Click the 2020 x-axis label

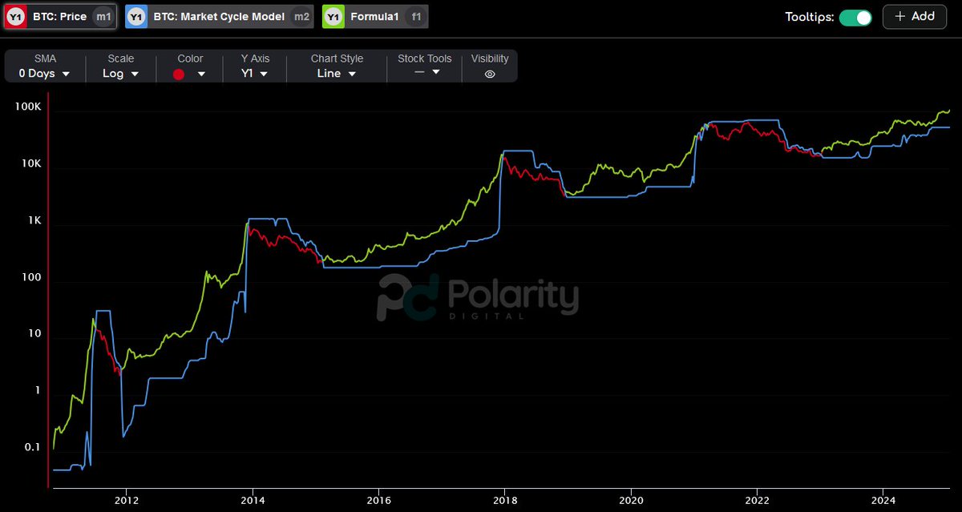click(631, 500)
